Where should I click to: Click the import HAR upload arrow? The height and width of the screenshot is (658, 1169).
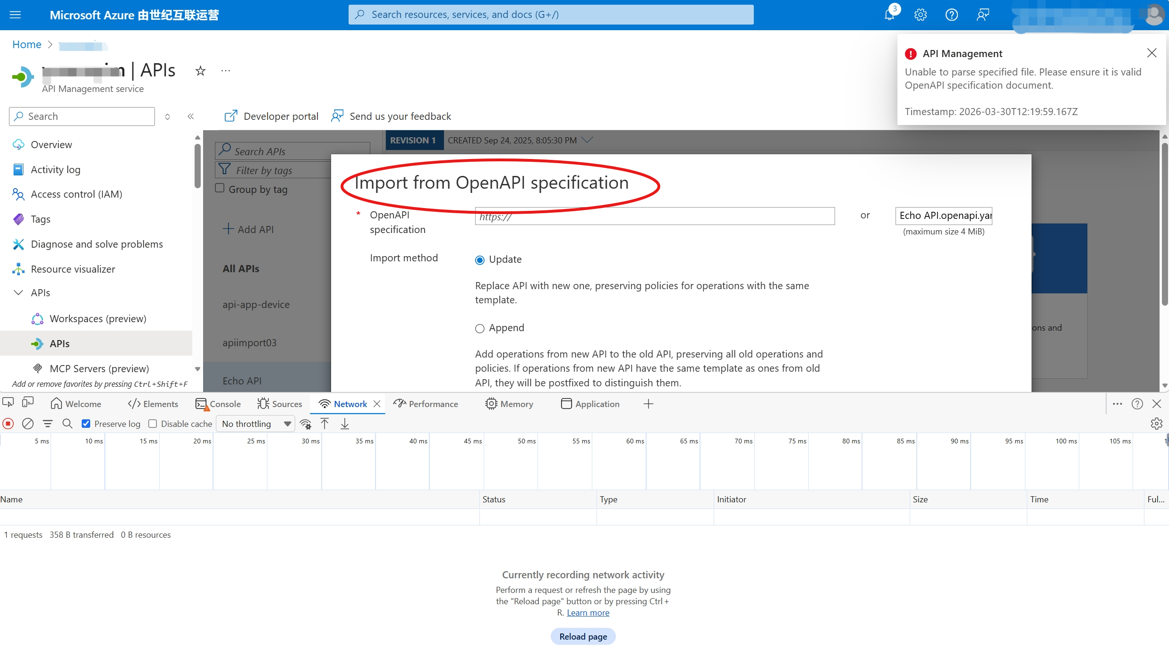pos(324,424)
